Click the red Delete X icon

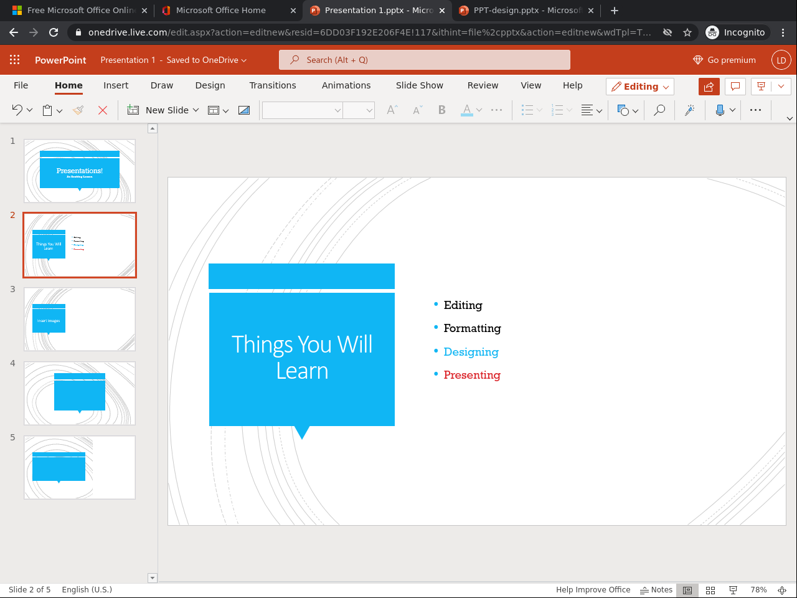pos(103,110)
